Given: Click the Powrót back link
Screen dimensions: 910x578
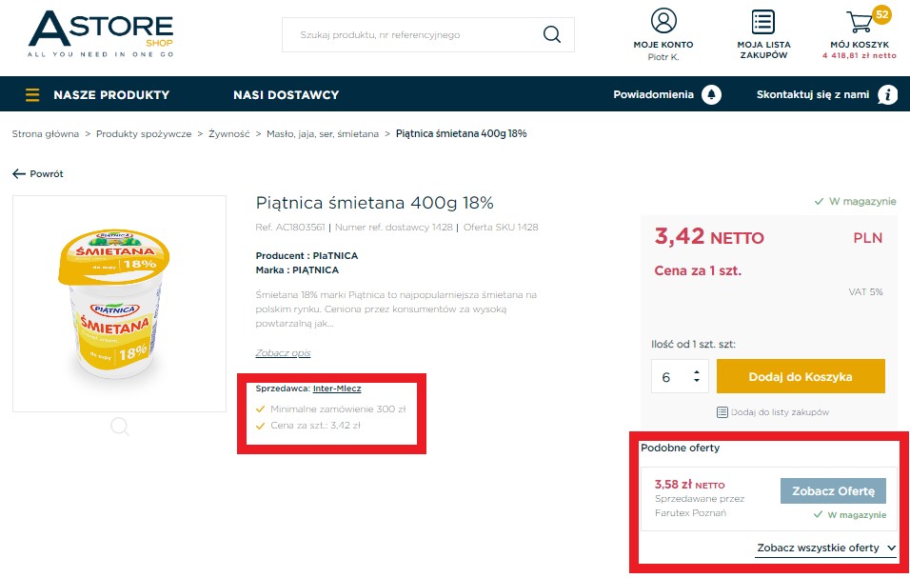Looking at the screenshot, I should point(38,173).
